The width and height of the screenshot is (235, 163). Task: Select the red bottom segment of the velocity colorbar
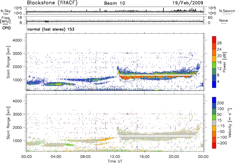click(214, 146)
